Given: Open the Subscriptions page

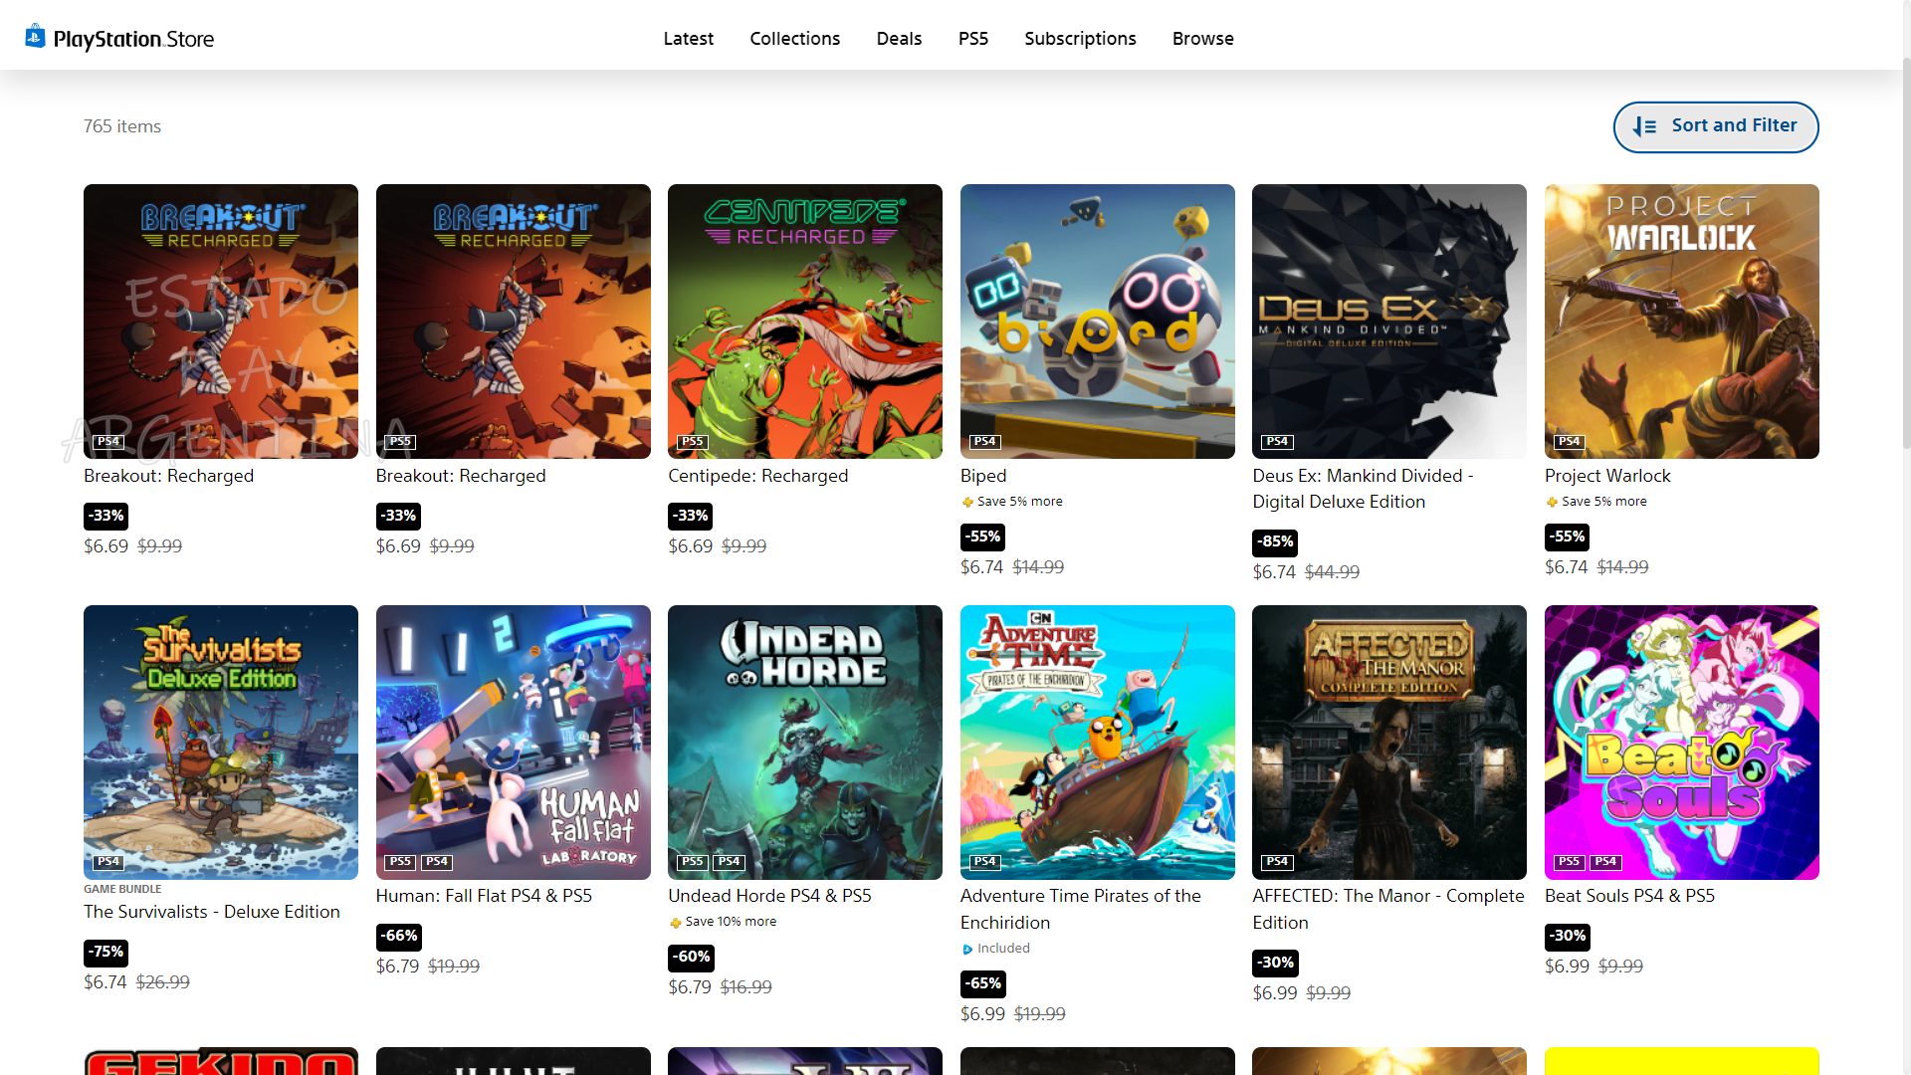Looking at the screenshot, I should 1080,38.
